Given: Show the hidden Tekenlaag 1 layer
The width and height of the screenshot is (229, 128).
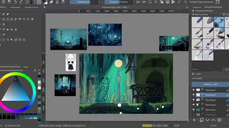Looking at the screenshot, I should [194, 114].
